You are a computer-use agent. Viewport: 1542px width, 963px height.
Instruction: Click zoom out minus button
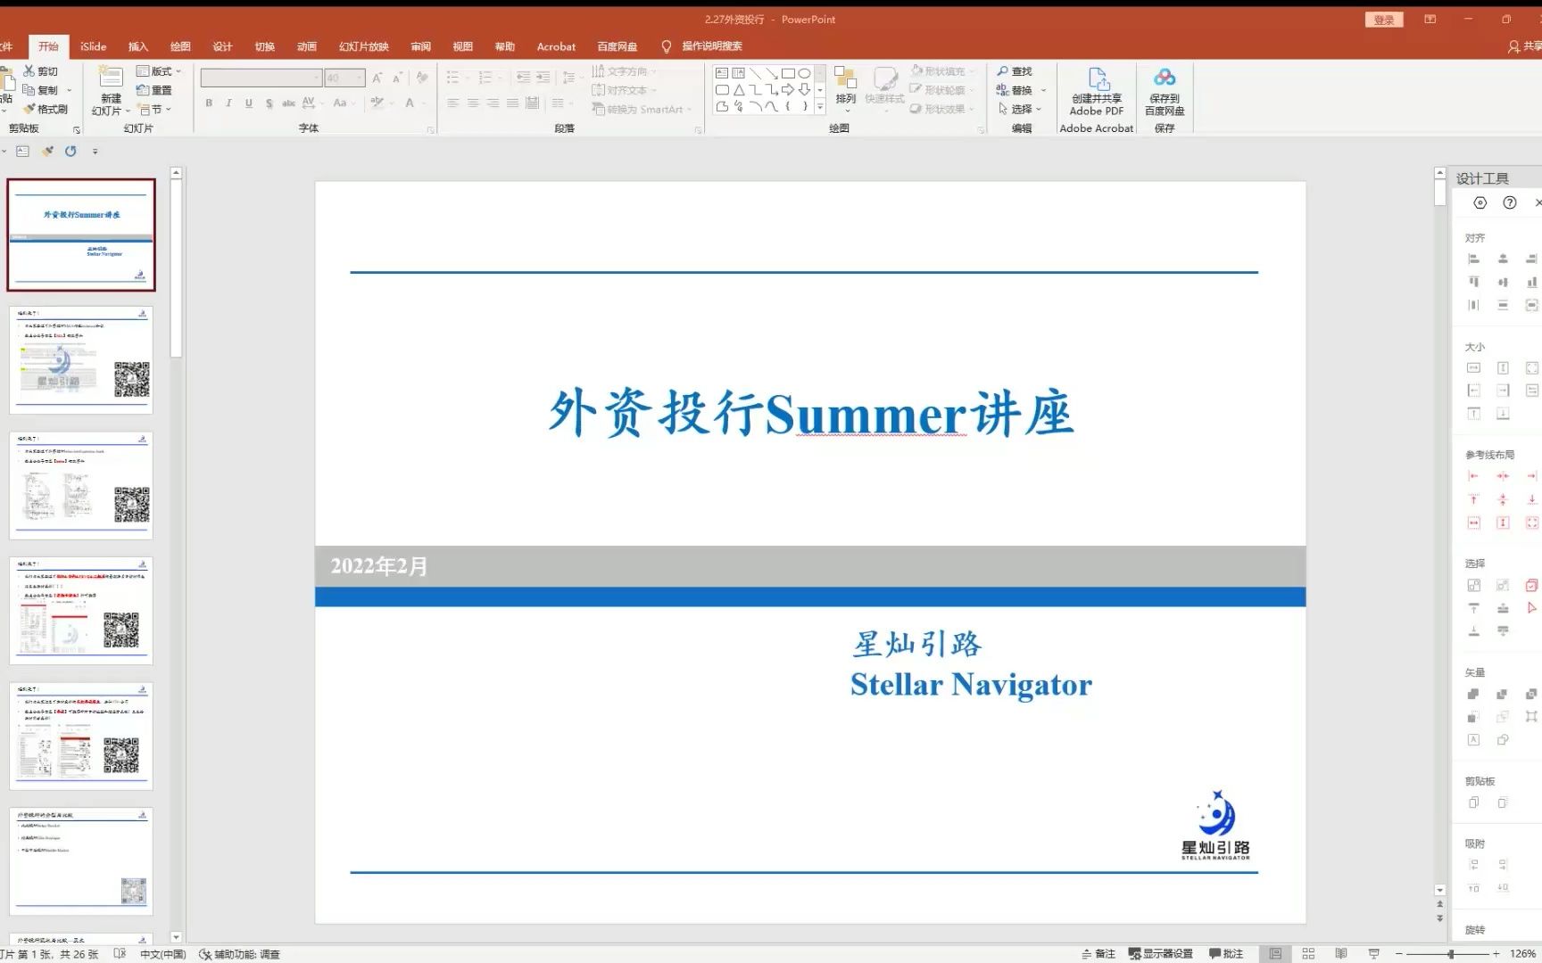coord(1399,954)
